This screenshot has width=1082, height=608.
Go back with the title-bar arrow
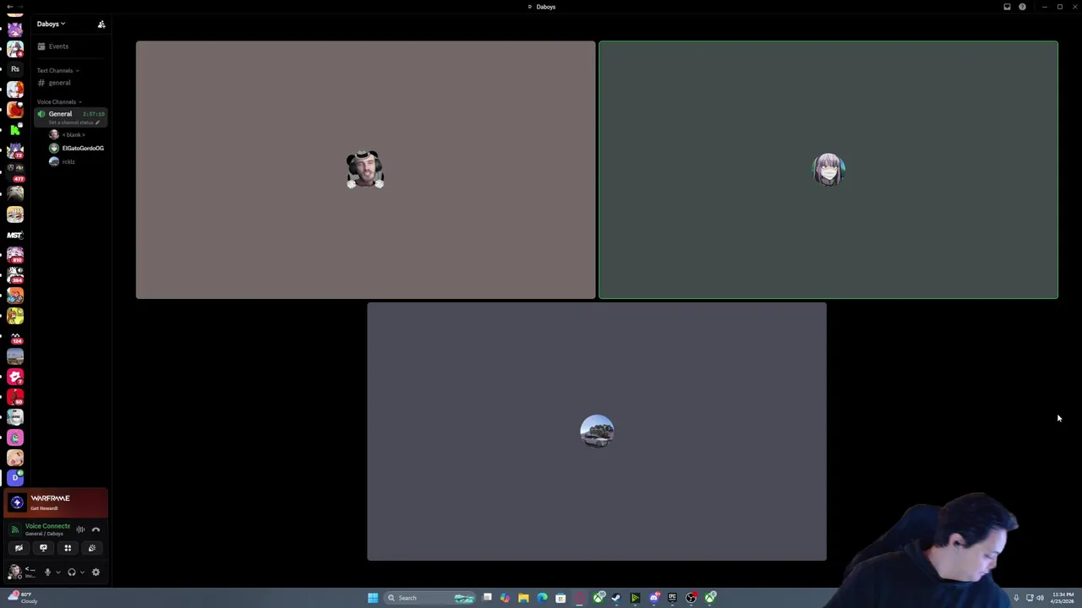9,7
